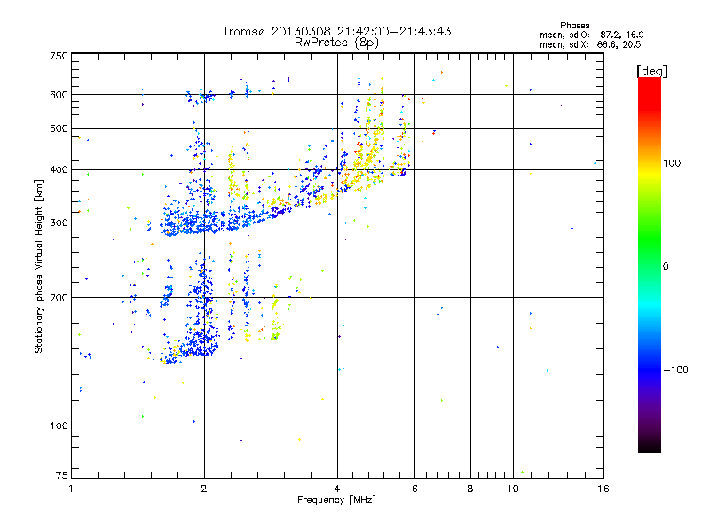
Task: Click the y-axis tick '600'
Action: pos(59,95)
